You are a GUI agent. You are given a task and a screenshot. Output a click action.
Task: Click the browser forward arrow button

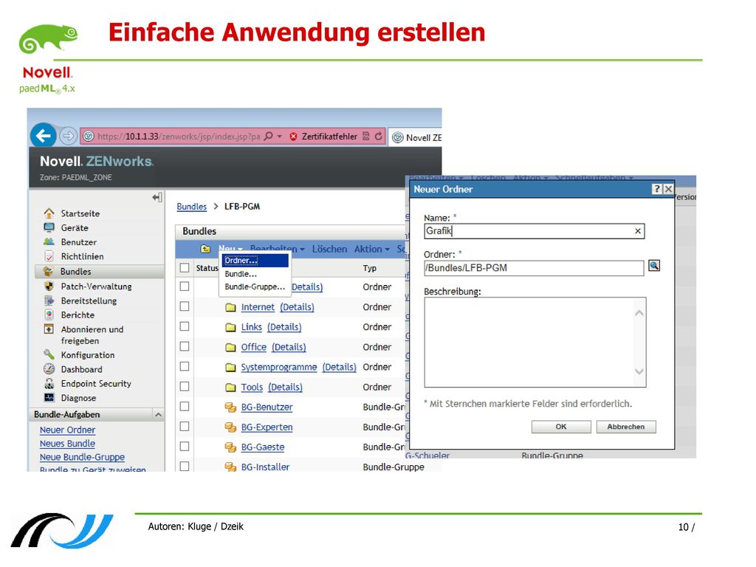[68, 137]
